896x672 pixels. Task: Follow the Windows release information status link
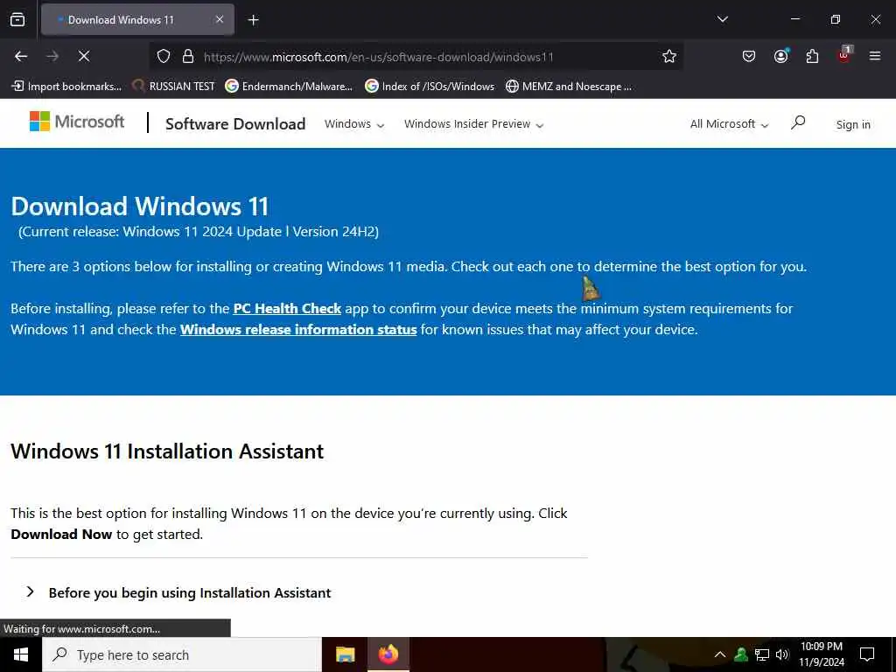pos(298,330)
